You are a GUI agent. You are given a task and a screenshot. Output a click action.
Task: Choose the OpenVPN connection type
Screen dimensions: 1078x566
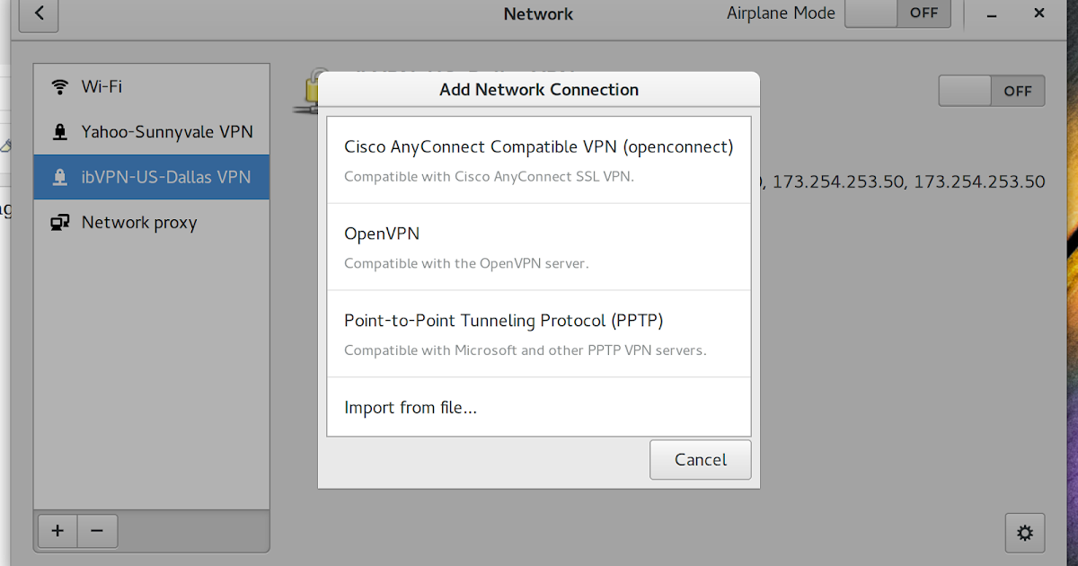pos(539,247)
